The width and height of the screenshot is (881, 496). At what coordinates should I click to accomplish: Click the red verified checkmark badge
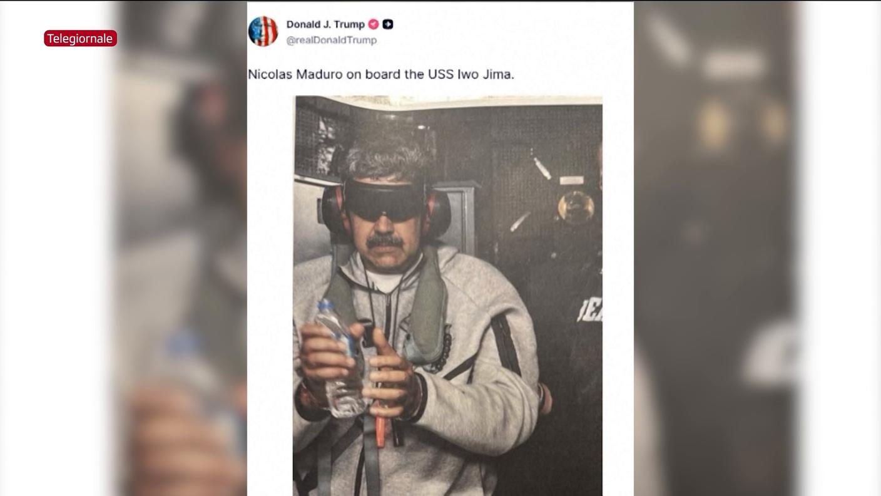pos(374,24)
